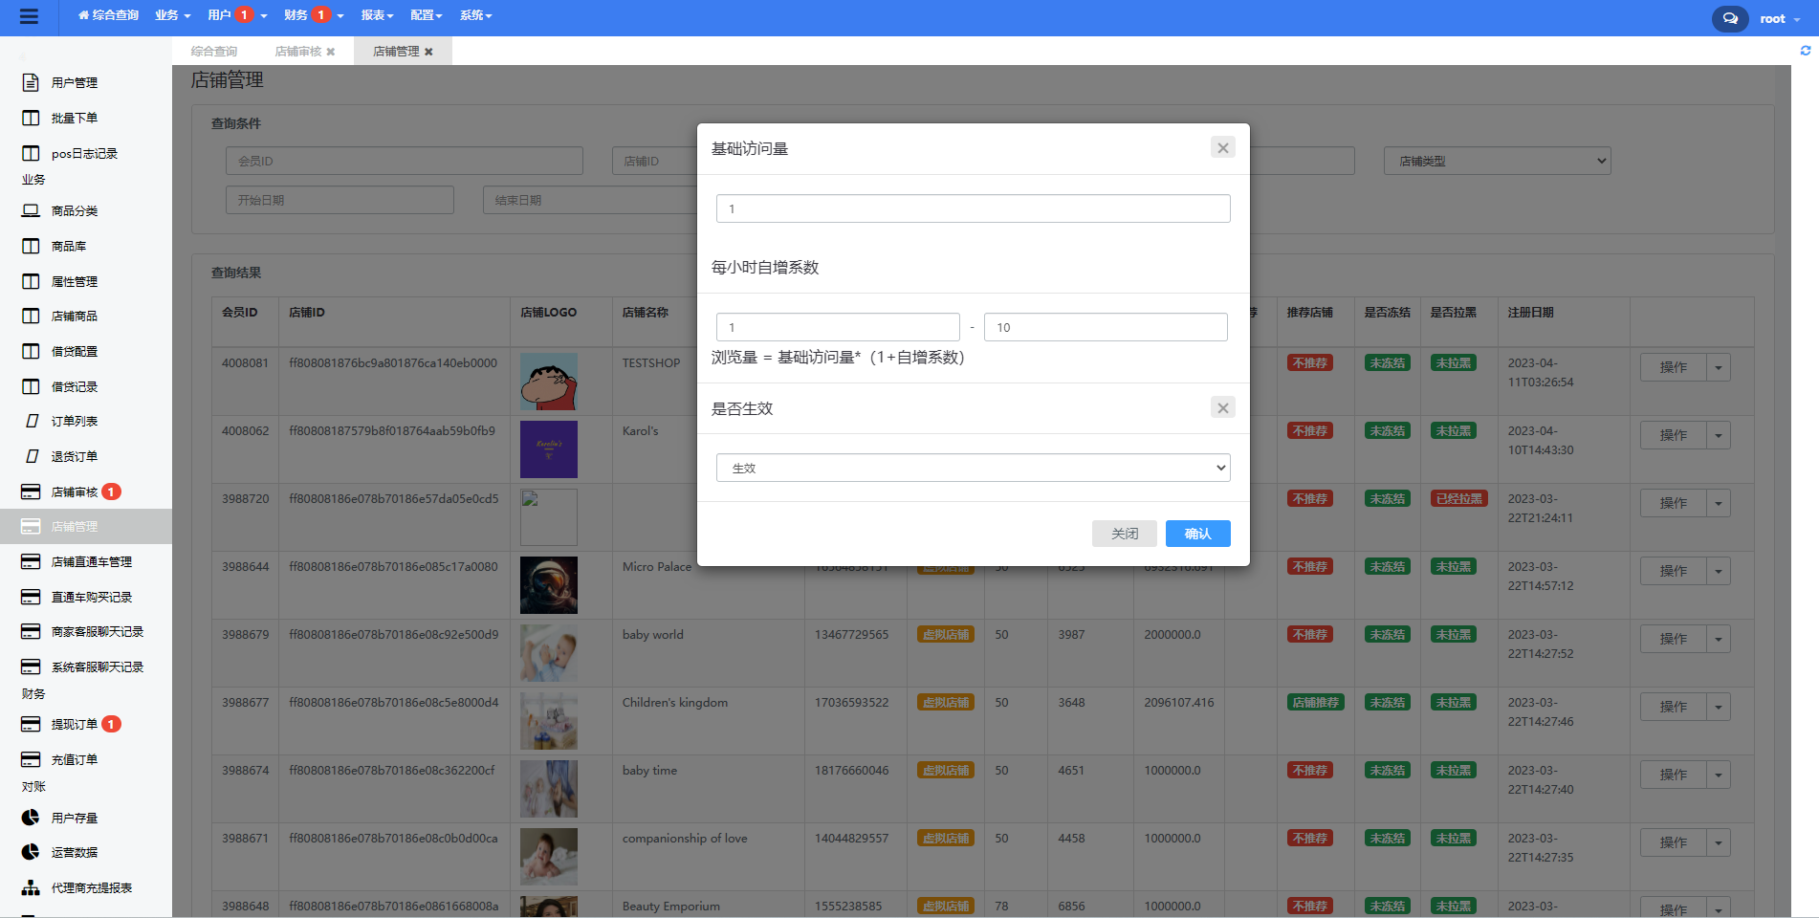1819x918 pixels.
Task: Click 操作 button for companionship of love row
Action: pyautogui.click(x=1674, y=842)
